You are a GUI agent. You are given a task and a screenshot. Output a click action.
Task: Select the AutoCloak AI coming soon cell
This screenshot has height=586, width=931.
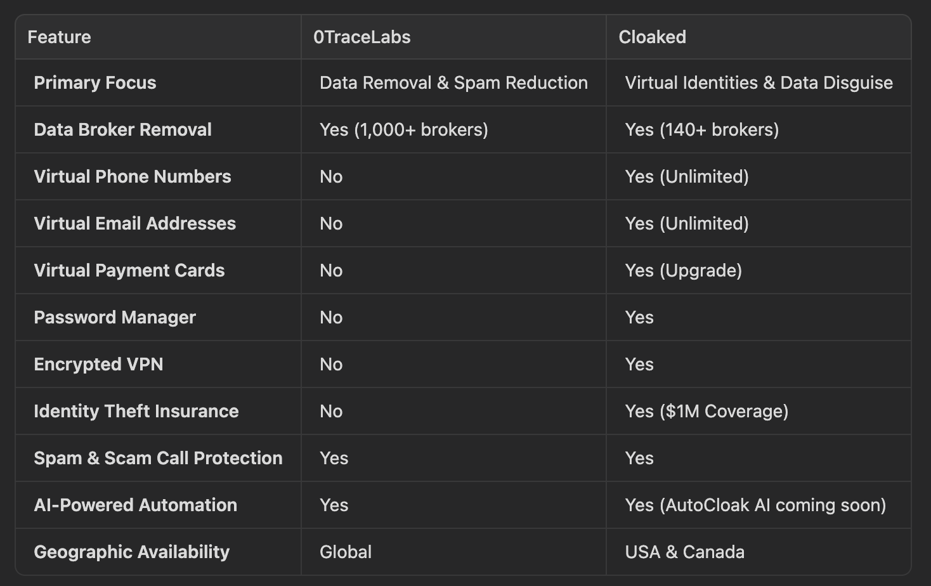[x=755, y=505]
